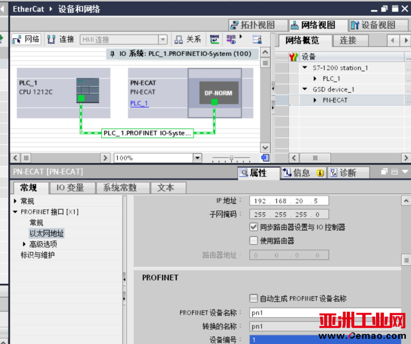The image size is (411, 344).
Task: Click the float properties window icon
Action: coord(384,172)
